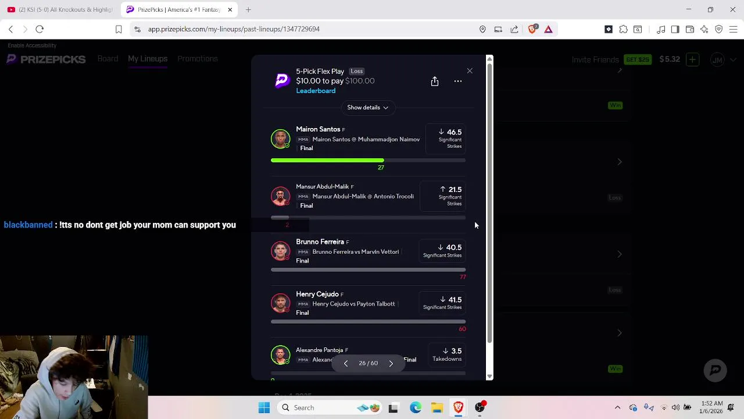Screen dimensions: 744x419
Task: Click the Mairon Santos progress bar
Action: (x=368, y=160)
